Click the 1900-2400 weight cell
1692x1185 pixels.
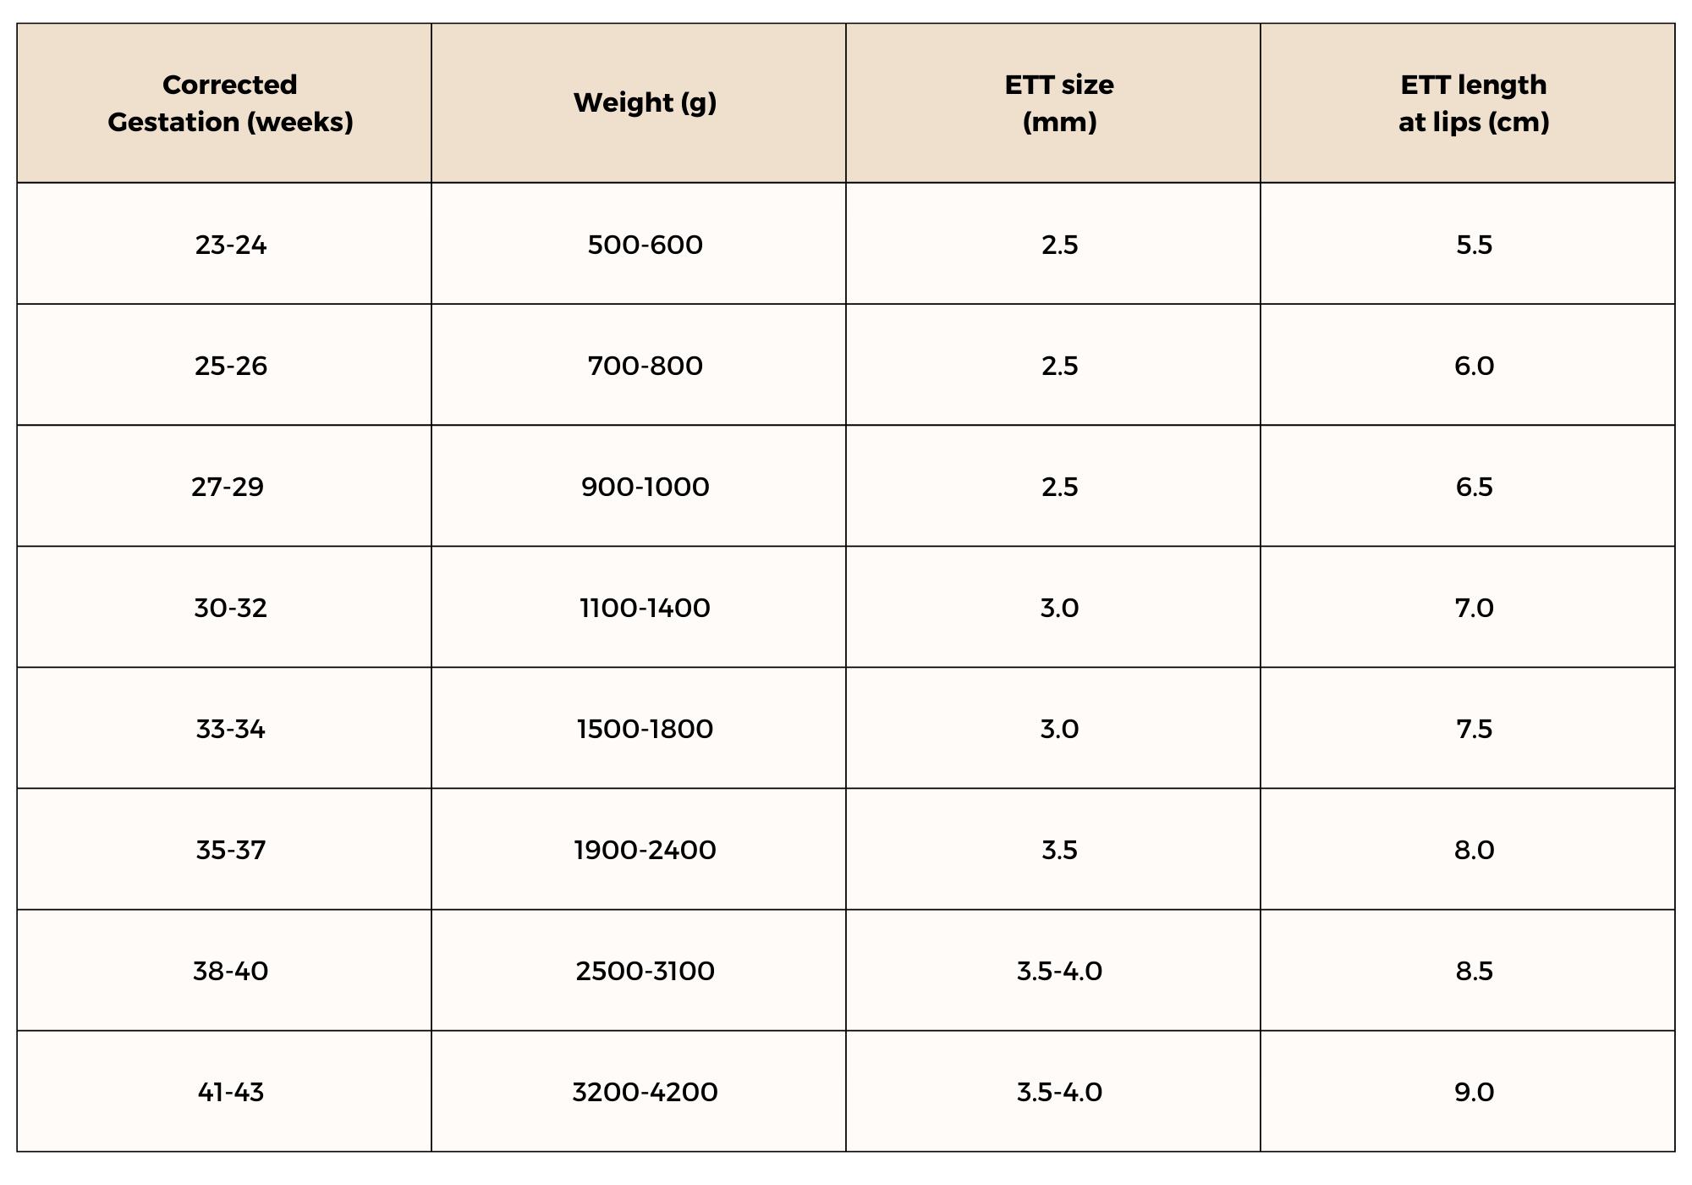point(645,850)
